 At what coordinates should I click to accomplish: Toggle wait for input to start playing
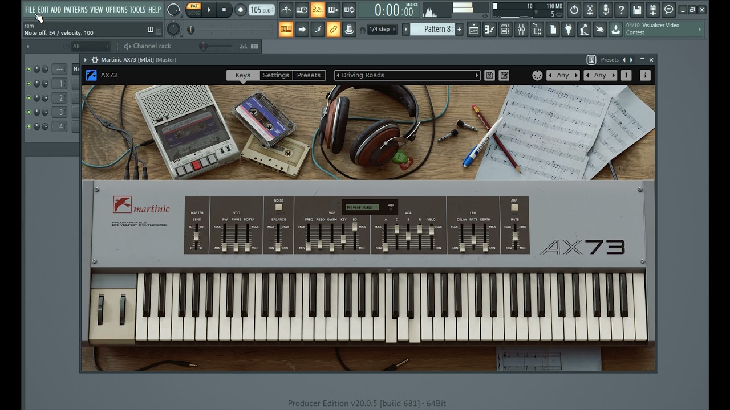(x=302, y=10)
